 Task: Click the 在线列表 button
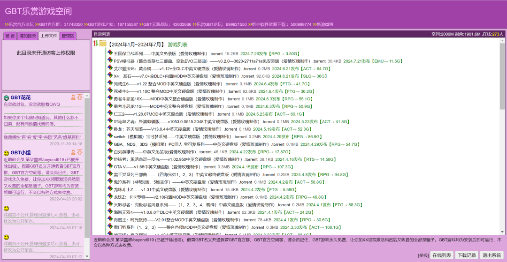tap(442, 255)
